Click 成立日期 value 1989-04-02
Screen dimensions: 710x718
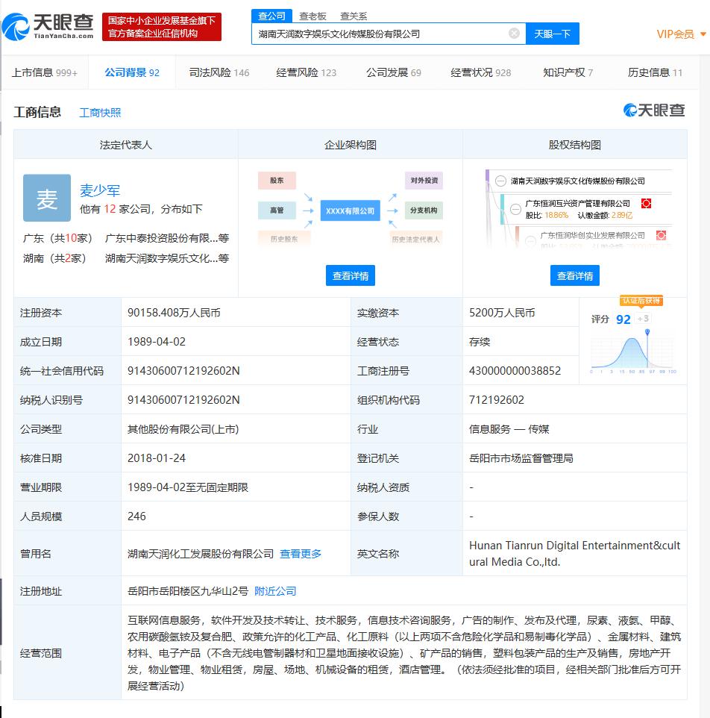click(157, 342)
